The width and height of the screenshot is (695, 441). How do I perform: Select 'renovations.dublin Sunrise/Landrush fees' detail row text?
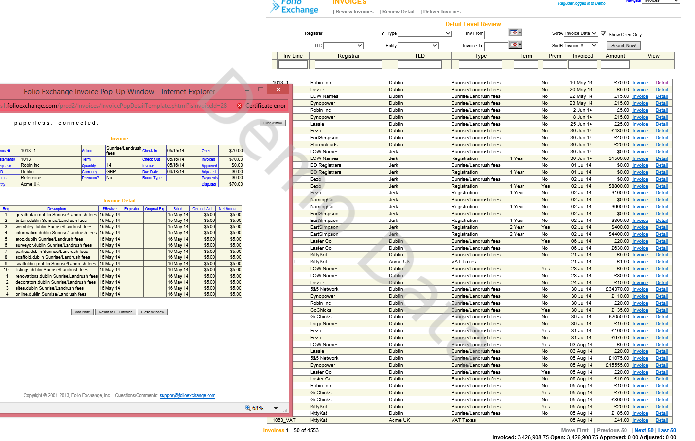click(57, 276)
